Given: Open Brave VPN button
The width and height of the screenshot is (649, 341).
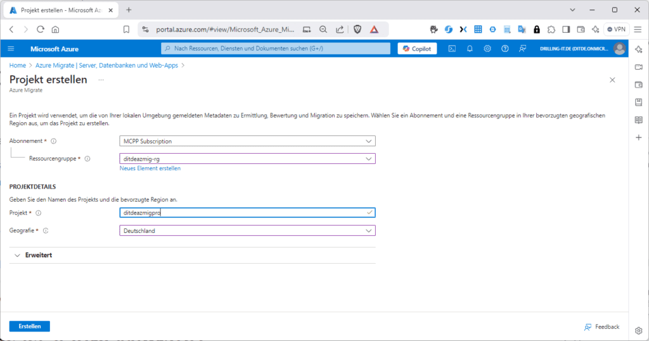Looking at the screenshot, I should click(x=616, y=29).
